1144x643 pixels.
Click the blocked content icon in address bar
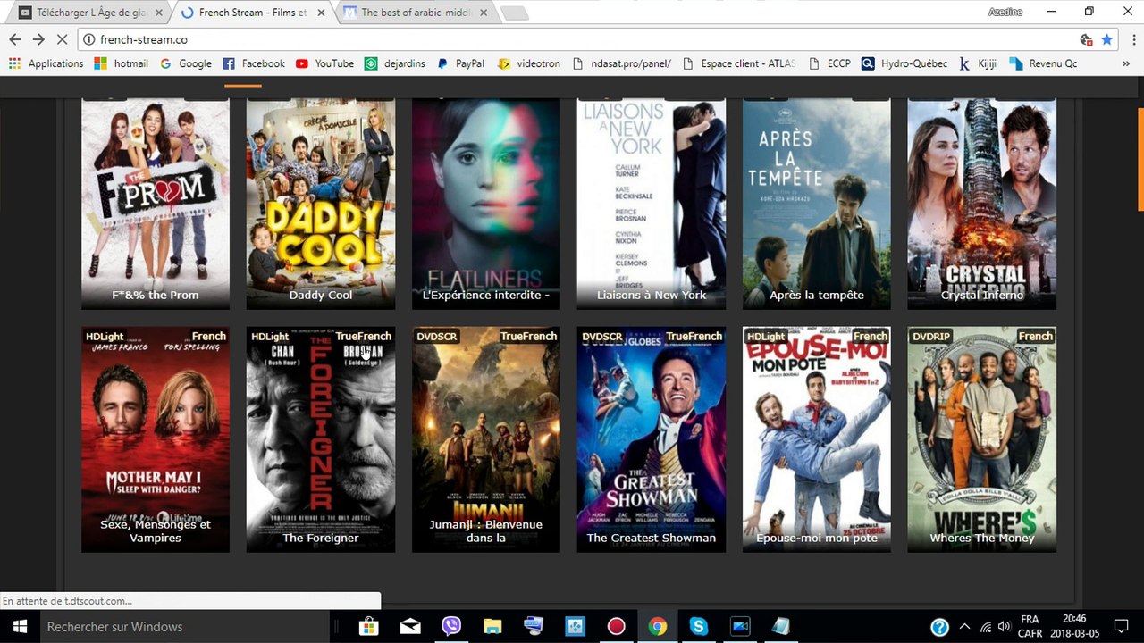click(x=1086, y=39)
